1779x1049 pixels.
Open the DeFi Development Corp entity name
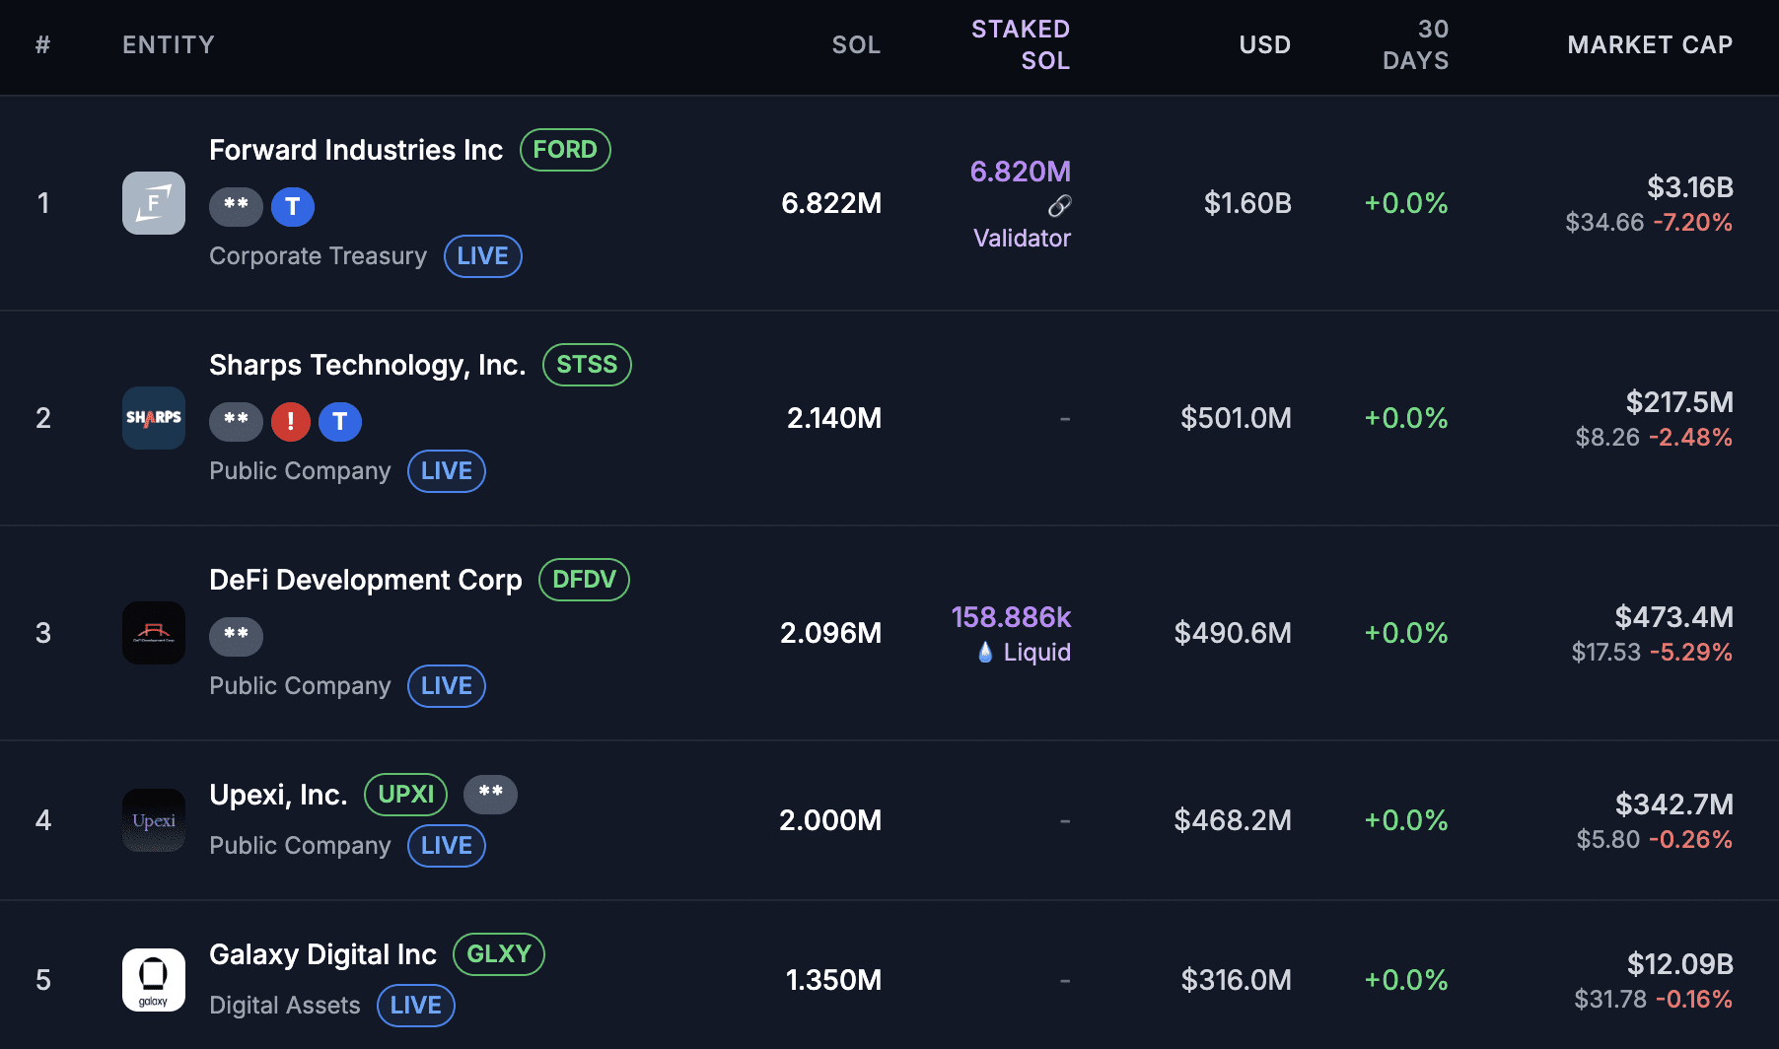pyautogui.click(x=366, y=580)
